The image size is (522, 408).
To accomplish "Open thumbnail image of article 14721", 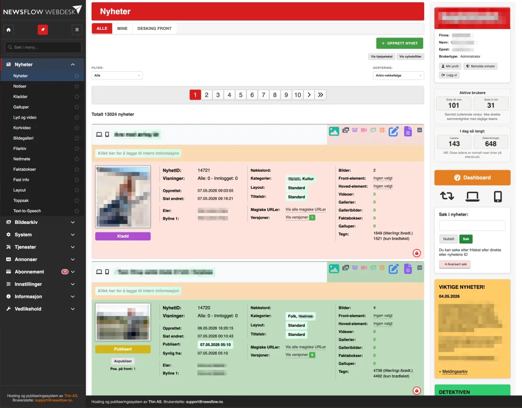I will tap(123, 197).
